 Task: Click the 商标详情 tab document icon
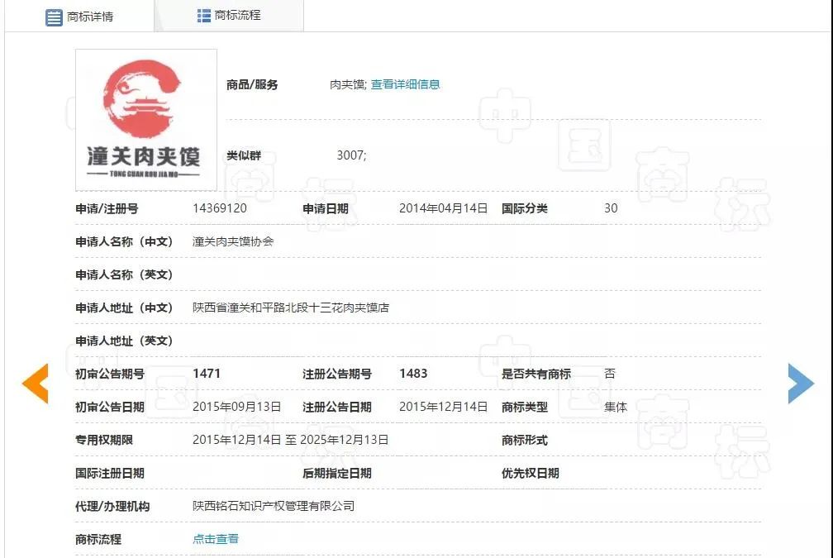[54, 17]
